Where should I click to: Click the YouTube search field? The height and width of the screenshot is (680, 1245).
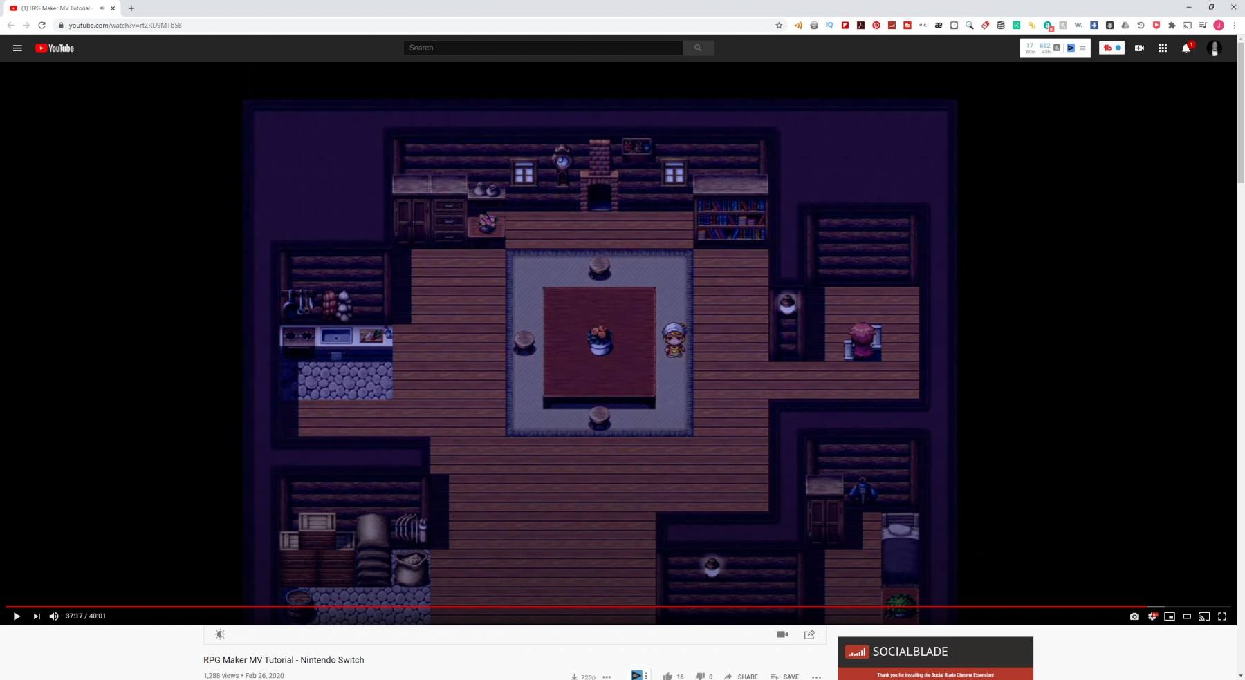tap(543, 48)
